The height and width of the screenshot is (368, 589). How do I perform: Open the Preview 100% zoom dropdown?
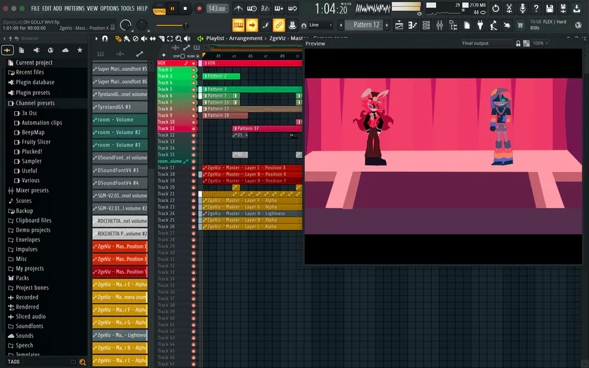pos(541,43)
